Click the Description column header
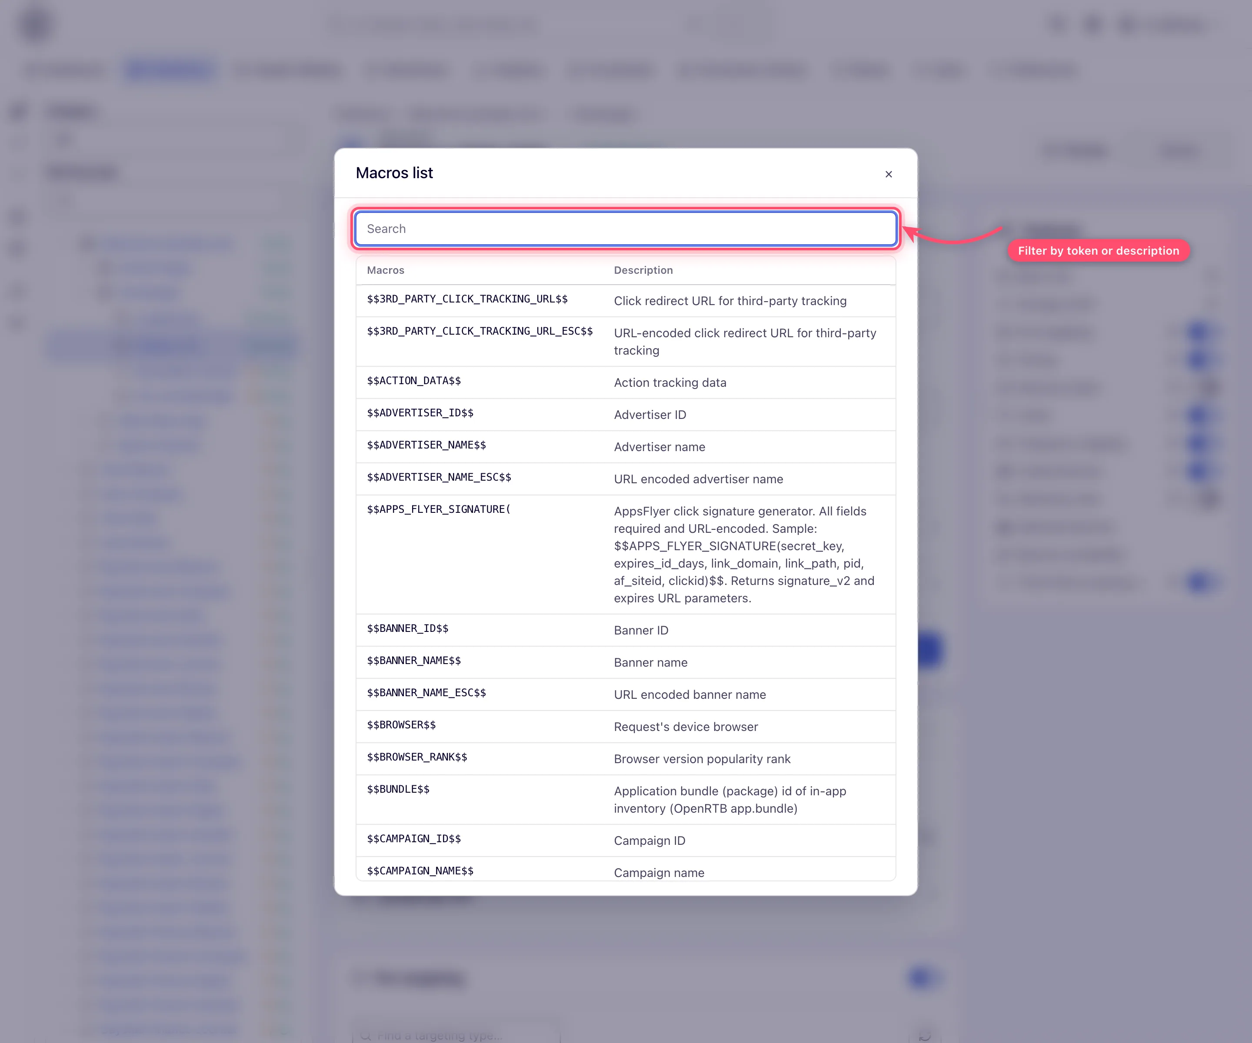The image size is (1252, 1043). coord(643,271)
